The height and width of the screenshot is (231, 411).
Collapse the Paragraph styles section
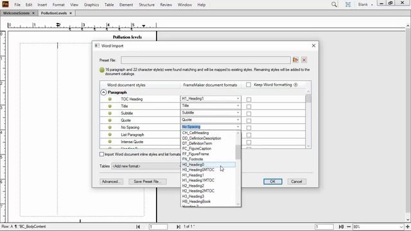(x=103, y=92)
